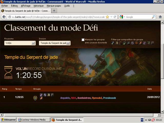164x123 pixels.
Task: Open player Anyakfe's profile link
Action: [x=65, y=98]
